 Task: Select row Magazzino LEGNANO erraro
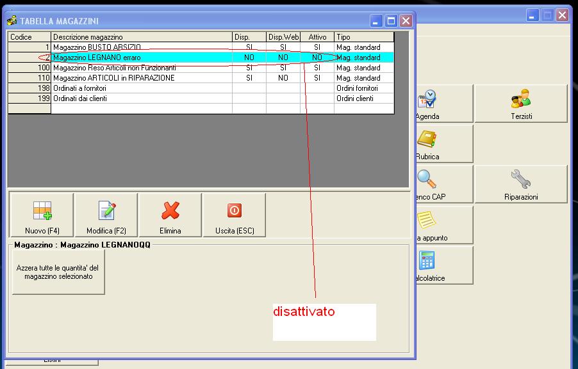[x=201, y=58]
